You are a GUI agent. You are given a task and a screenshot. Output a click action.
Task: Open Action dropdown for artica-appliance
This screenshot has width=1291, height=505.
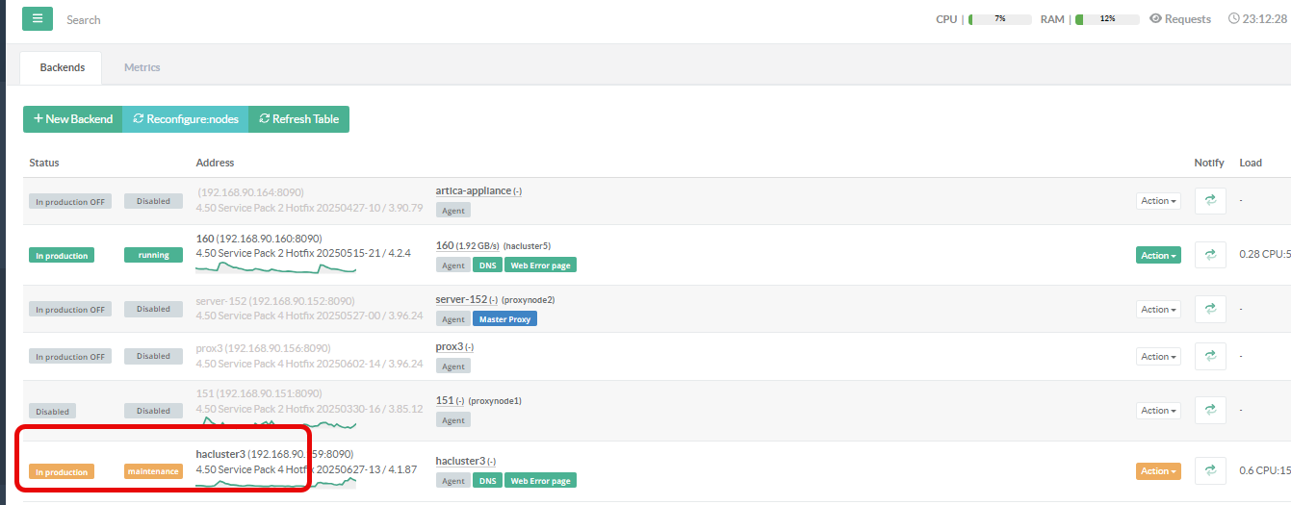coord(1158,201)
